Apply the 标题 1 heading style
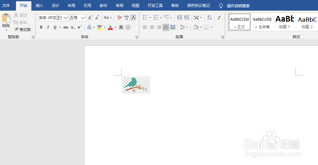The height and width of the screenshot is (165, 318). (x=284, y=22)
